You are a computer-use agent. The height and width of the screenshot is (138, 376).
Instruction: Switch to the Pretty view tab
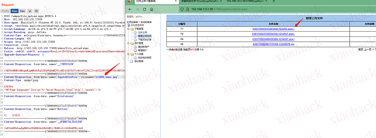tap(6, 11)
